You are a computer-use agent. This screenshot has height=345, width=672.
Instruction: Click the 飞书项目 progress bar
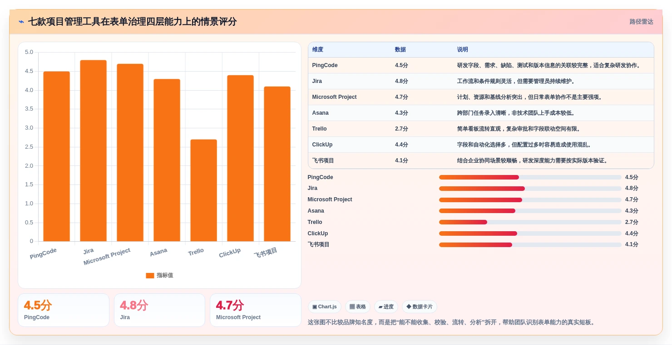point(530,245)
